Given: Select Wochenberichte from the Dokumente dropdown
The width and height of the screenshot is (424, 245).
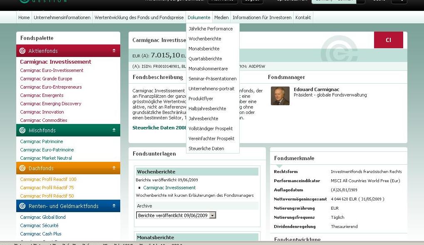Looking at the screenshot, I should pyautogui.click(x=205, y=39).
